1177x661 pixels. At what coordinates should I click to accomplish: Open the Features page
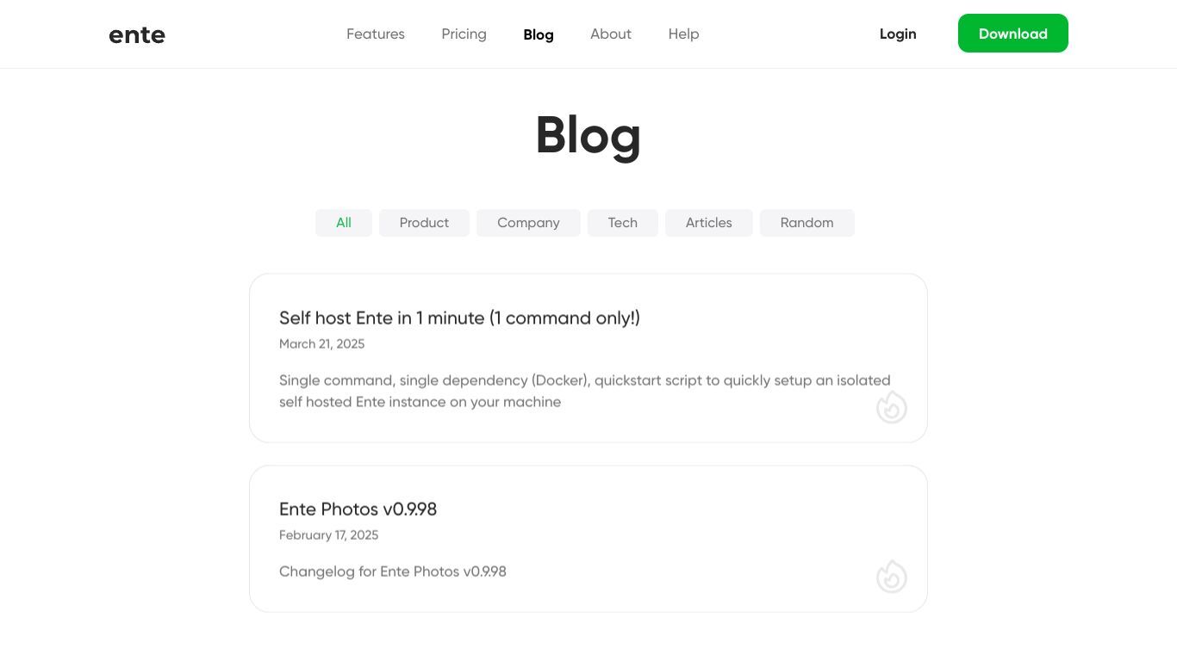click(376, 34)
